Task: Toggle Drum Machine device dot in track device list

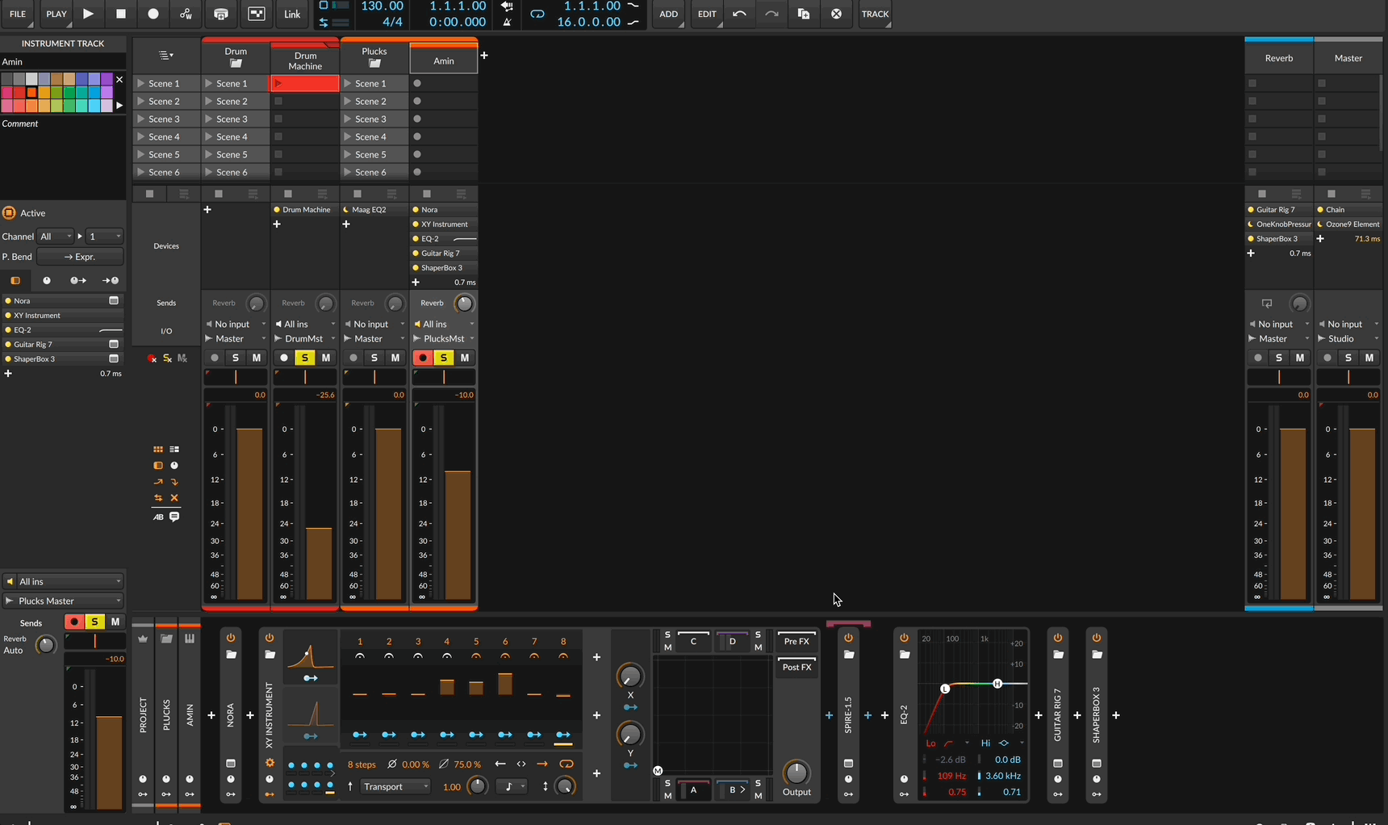Action: [x=277, y=210]
